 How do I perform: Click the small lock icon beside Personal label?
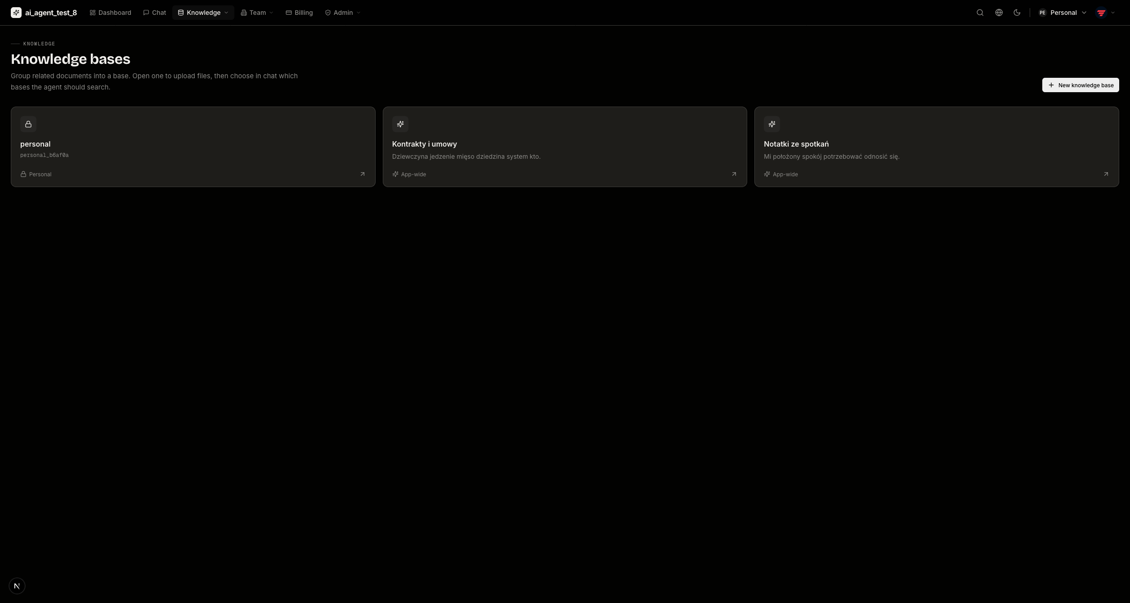coord(23,174)
